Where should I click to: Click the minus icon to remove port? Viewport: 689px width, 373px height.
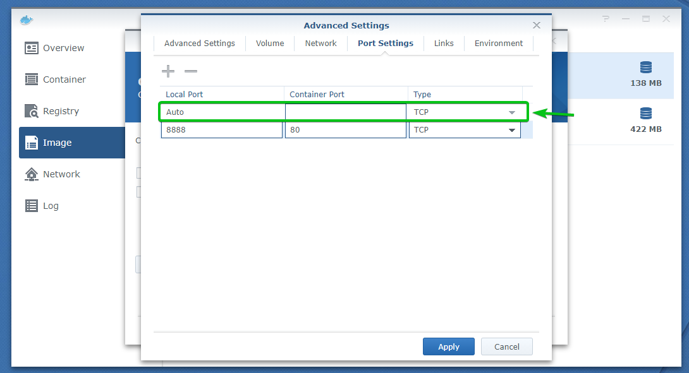(190, 71)
